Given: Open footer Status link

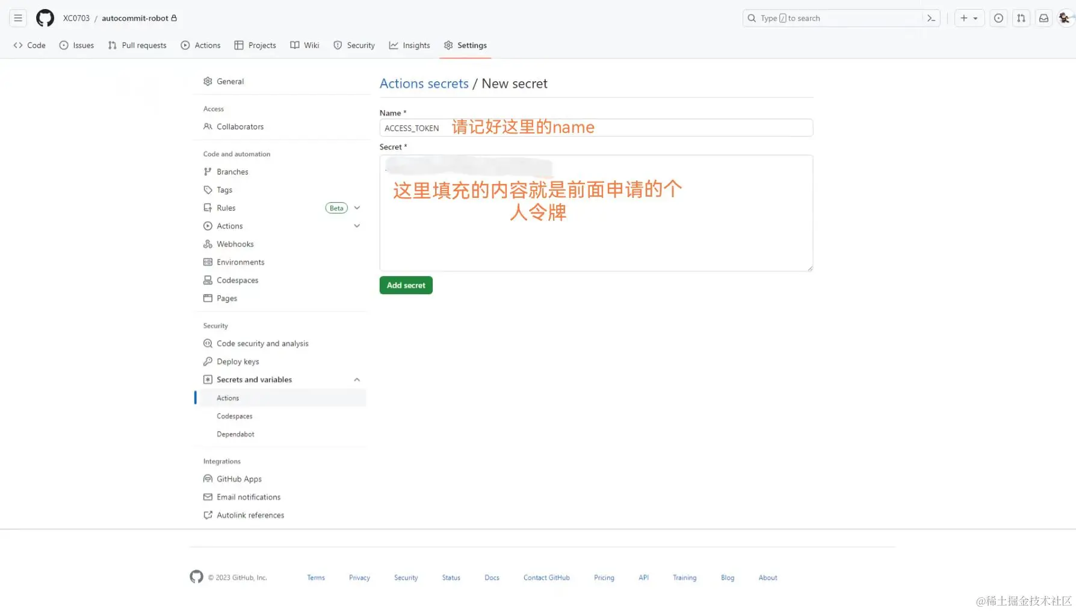Looking at the screenshot, I should pyautogui.click(x=451, y=577).
